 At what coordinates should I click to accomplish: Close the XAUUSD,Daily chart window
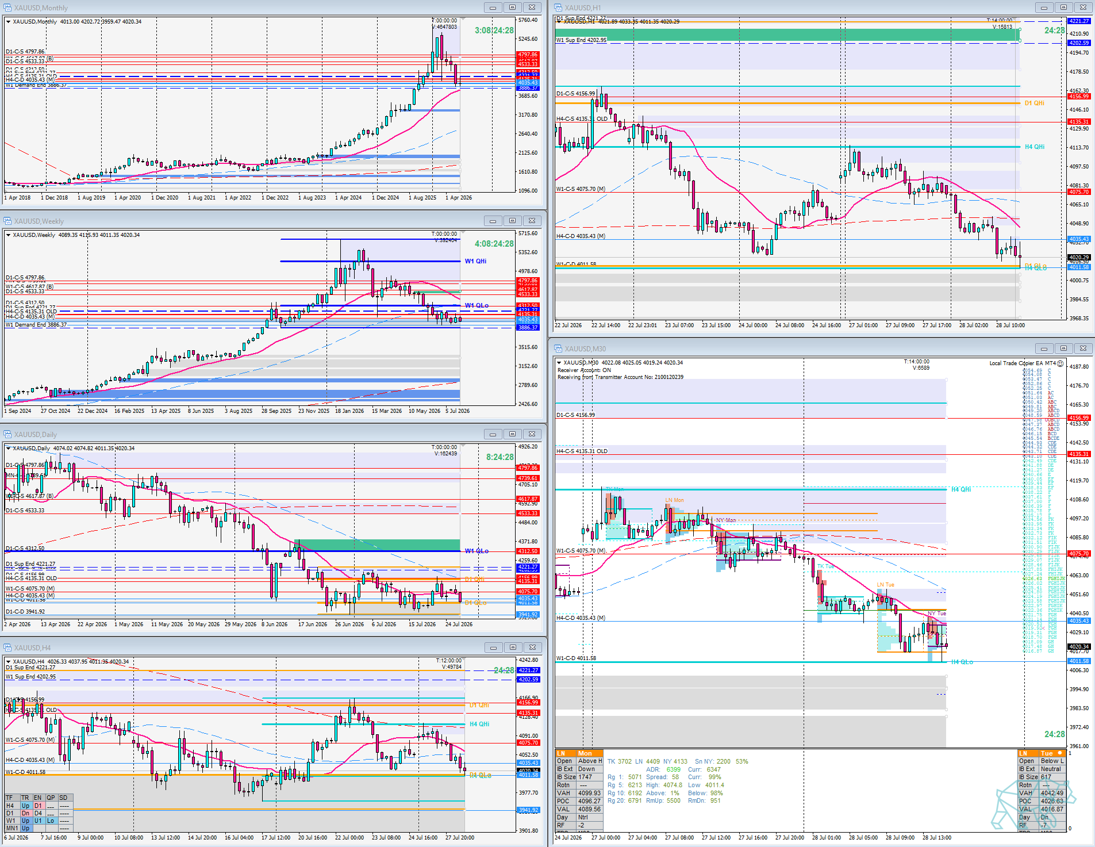pos(532,434)
